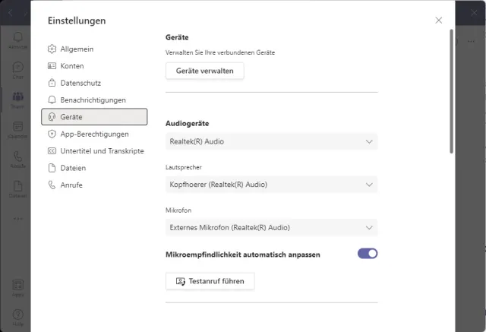Click the Benachrichtigungen bell icon
Image resolution: width=486 pixels, height=332 pixels.
[x=52, y=100]
